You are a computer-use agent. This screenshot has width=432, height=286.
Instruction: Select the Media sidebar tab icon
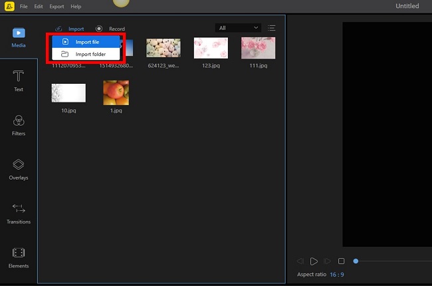(19, 33)
